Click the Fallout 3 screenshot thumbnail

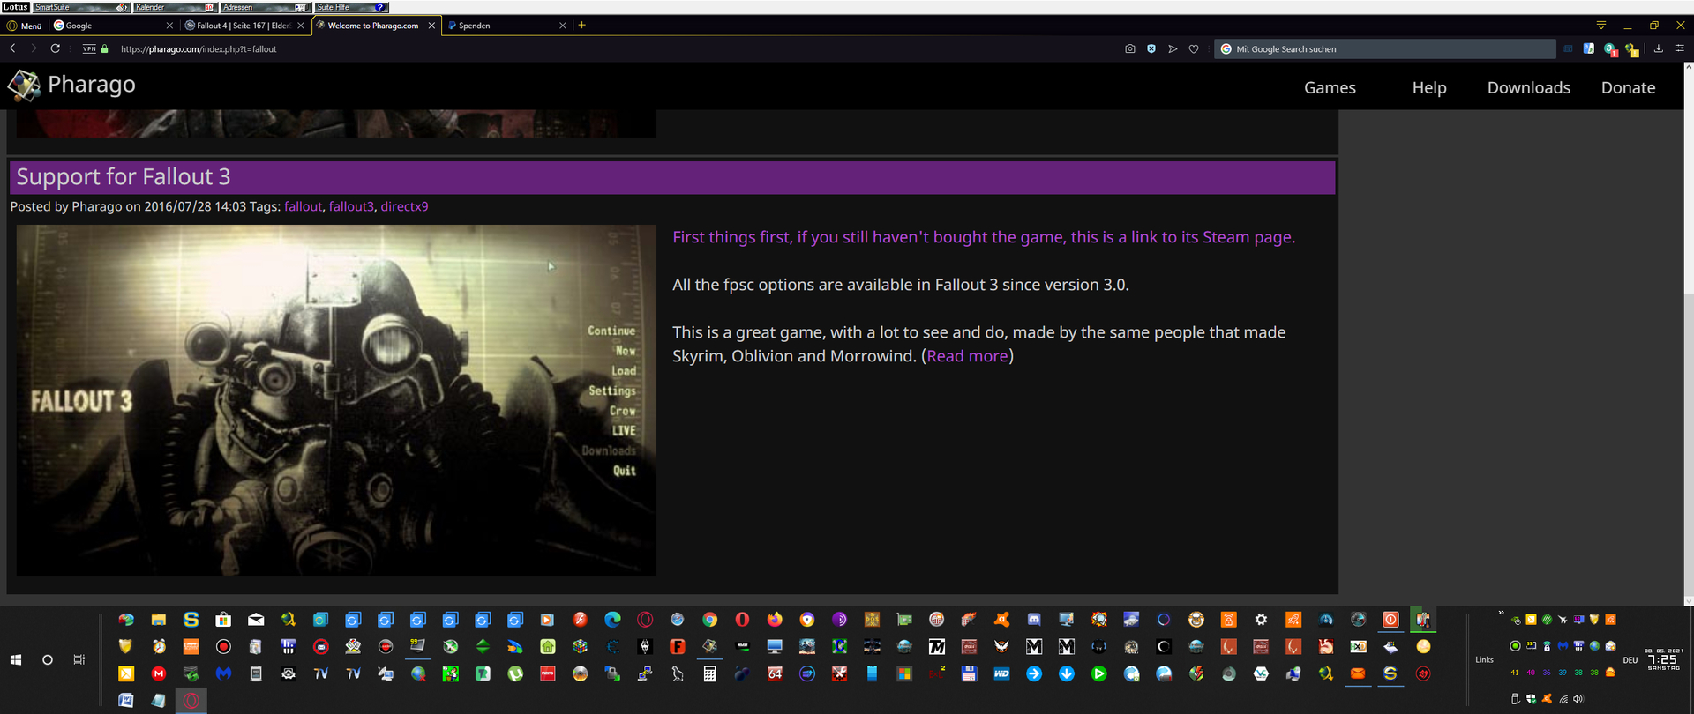point(336,400)
